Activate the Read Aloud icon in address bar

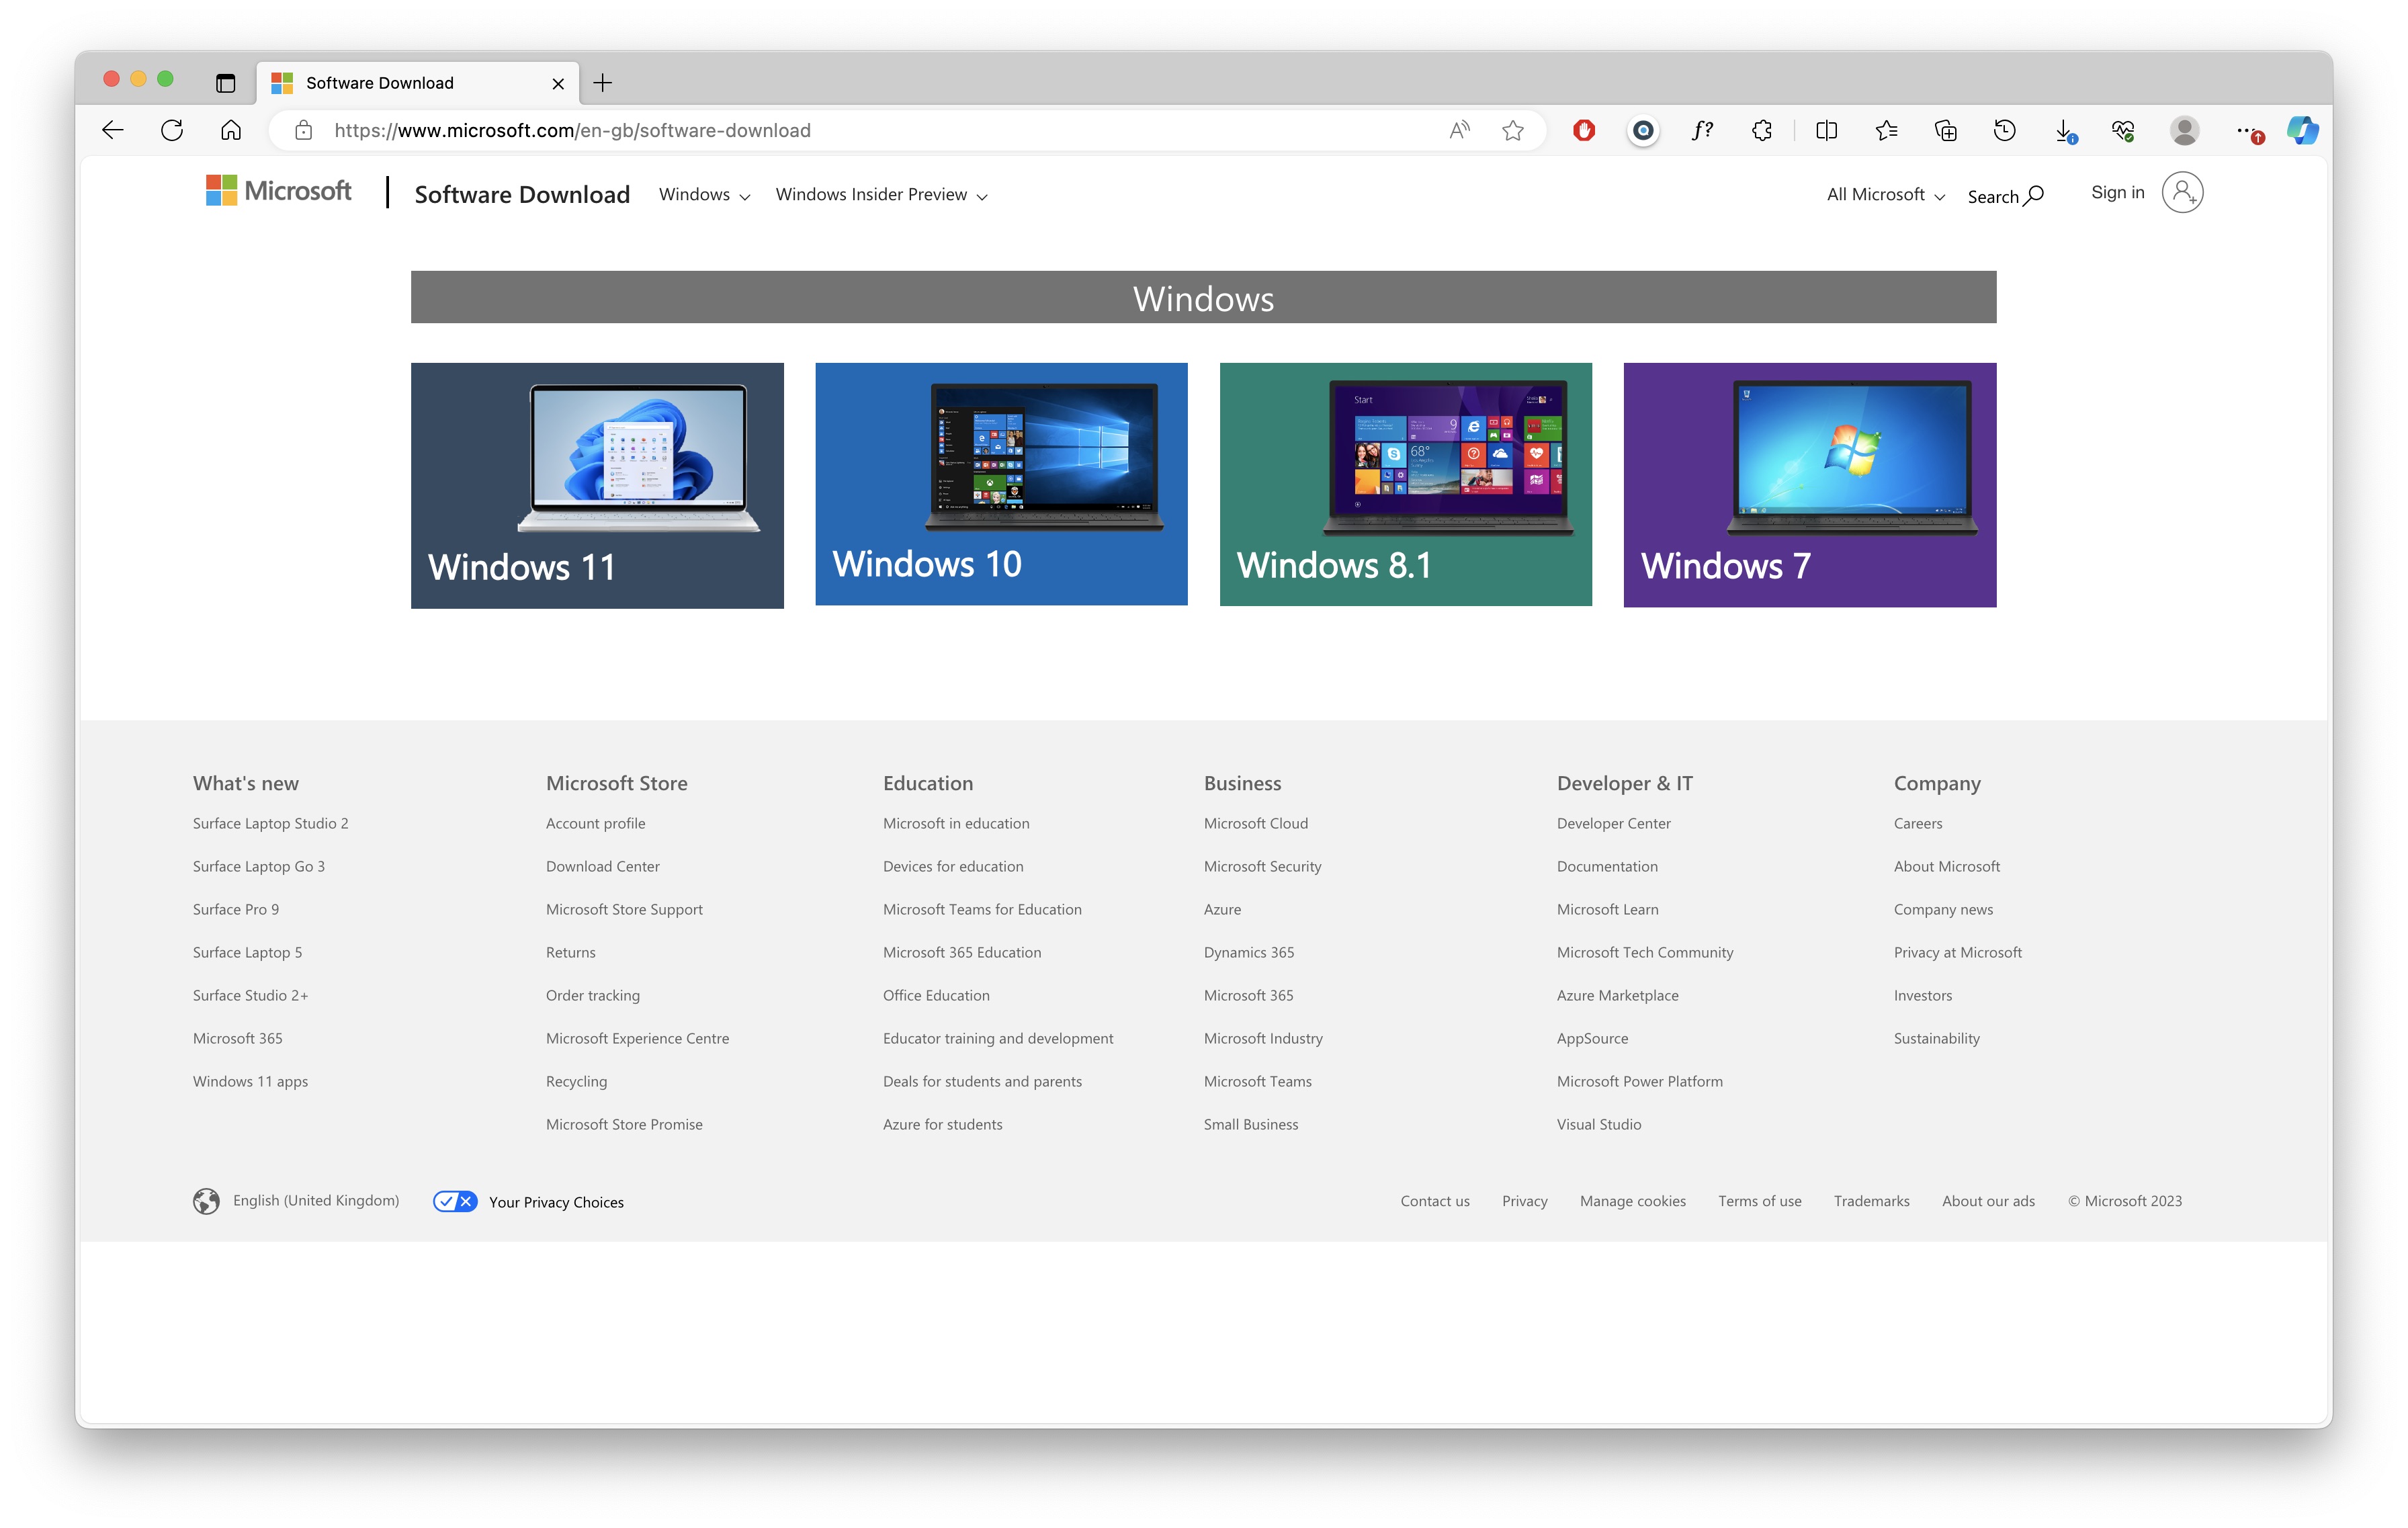click(1459, 130)
